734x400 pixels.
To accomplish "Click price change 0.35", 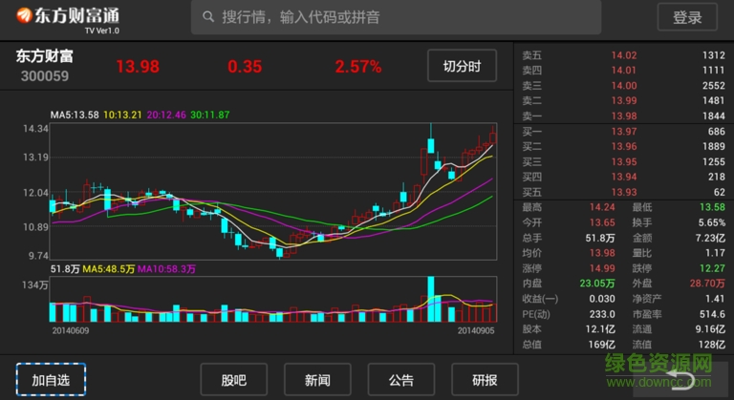I will point(245,67).
